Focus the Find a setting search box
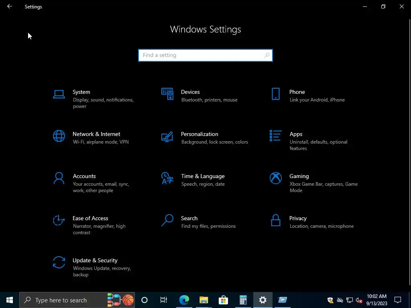Screen dimensions: 411x308 click(205, 55)
